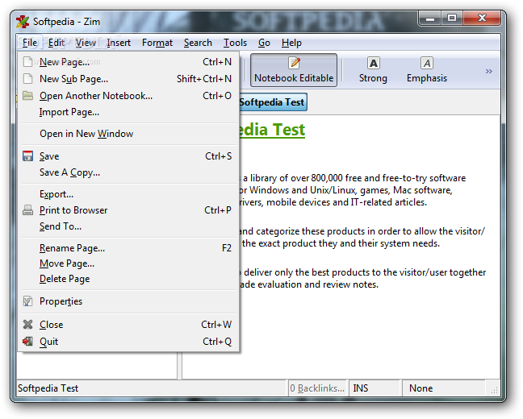Click the New Sub Page document icon
The width and height of the screenshot is (523, 419).
click(28, 79)
